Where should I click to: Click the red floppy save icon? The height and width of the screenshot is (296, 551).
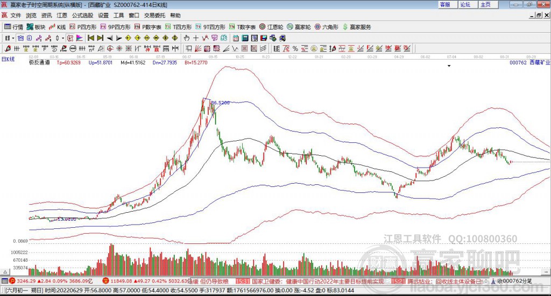(x=264, y=38)
